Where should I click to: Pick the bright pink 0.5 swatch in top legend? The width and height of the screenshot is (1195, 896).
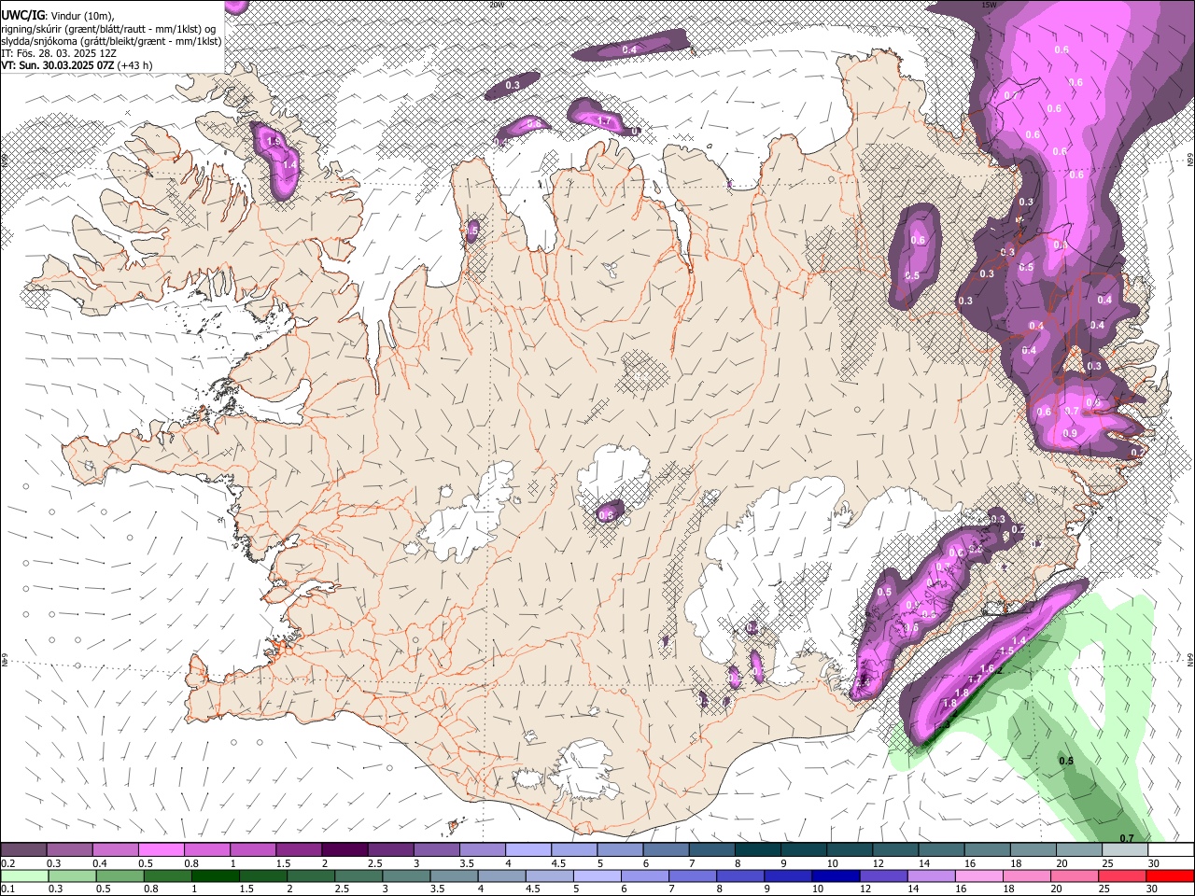click(x=161, y=849)
